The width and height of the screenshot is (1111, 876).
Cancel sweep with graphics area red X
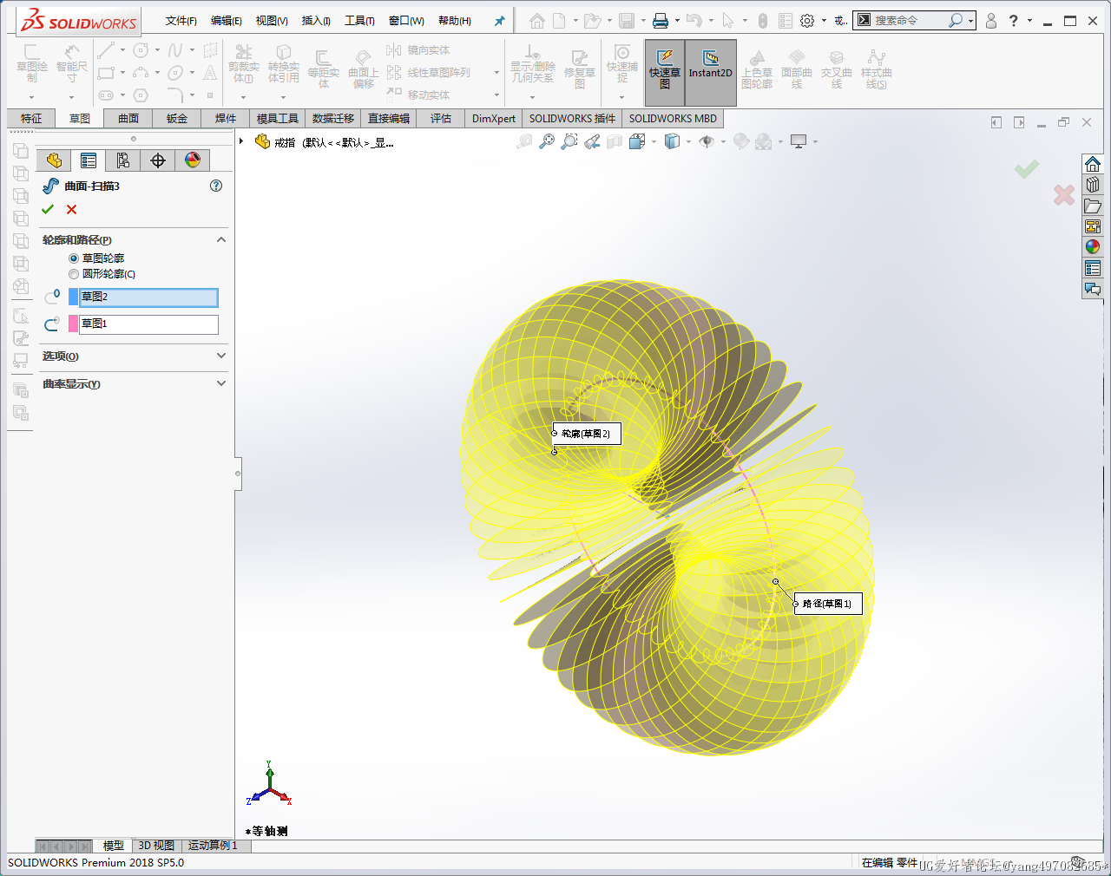[1064, 195]
